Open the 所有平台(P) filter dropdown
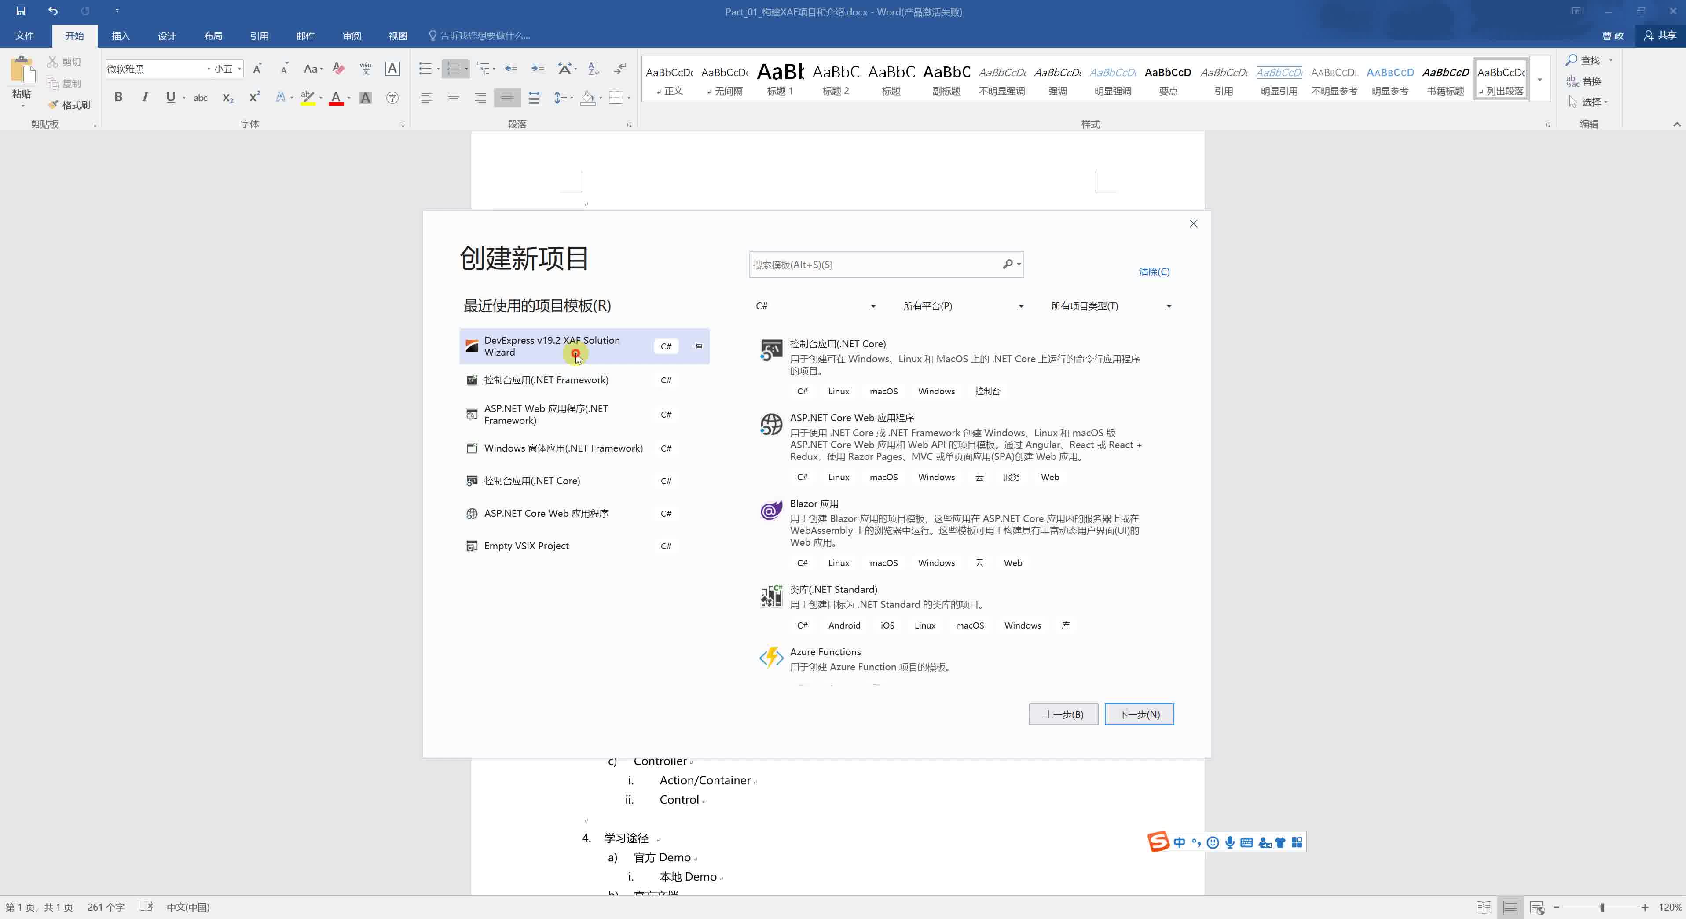 pos(963,306)
